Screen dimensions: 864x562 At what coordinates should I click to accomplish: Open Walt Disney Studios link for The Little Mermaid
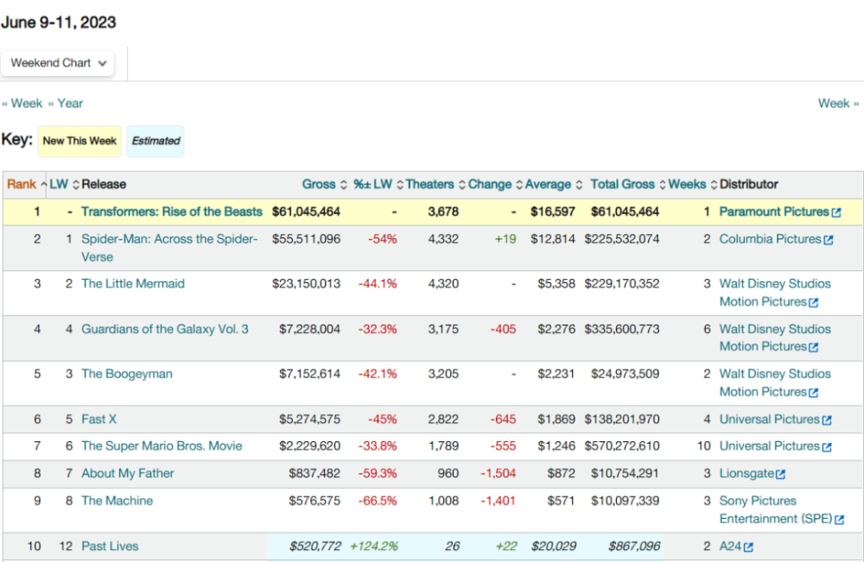pyautogui.click(x=775, y=293)
